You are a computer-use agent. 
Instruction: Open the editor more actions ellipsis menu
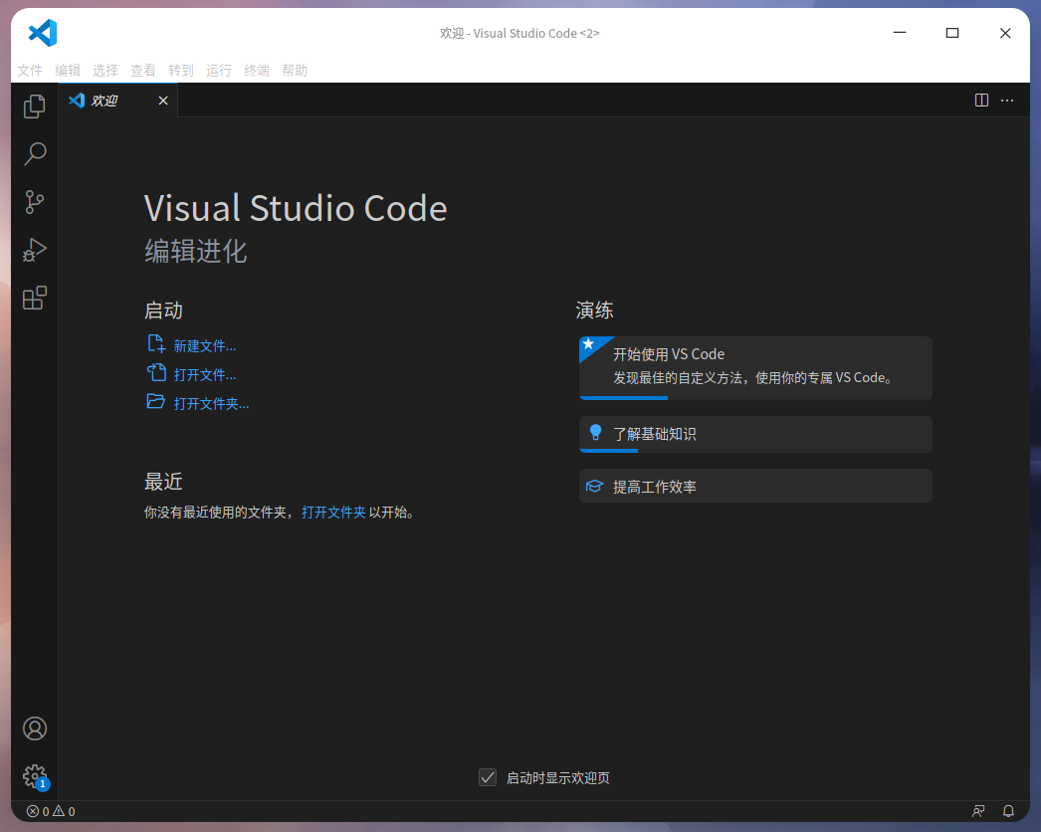point(1007,101)
